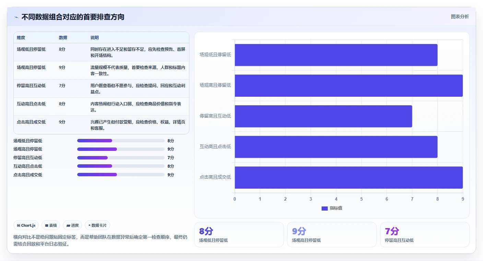
Task: Click the 停留高且互动低 chart bar
Action: (323, 116)
